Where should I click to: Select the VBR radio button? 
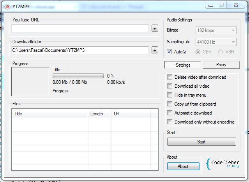(x=221, y=52)
